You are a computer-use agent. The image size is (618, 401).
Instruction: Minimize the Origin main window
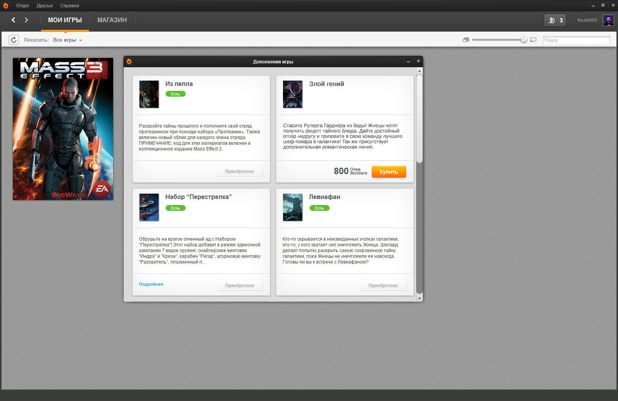tap(593, 6)
